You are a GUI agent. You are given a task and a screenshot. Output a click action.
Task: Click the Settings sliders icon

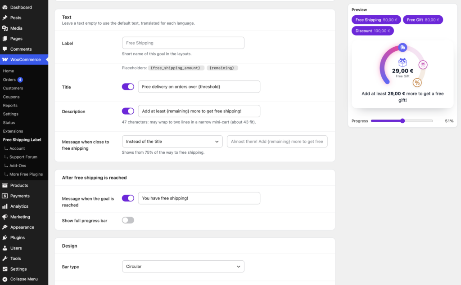[5, 269]
